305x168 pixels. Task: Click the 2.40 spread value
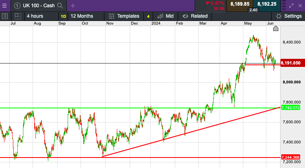tap(253, 10)
